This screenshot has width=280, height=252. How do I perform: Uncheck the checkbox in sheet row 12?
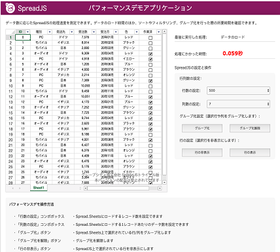(150, 97)
